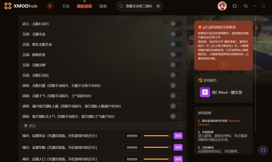This screenshot has width=272, height=162.
Task: Open customer support headset button
Action: click(x=263, y=150)
